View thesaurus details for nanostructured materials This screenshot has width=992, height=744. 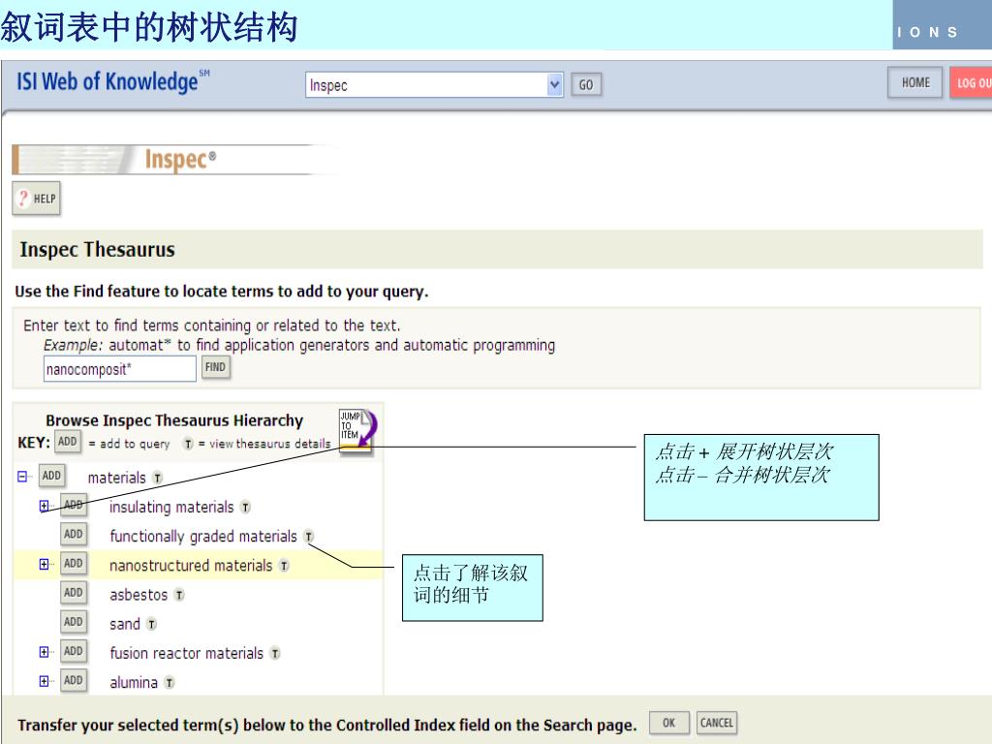pyautogui.click(x=284, y=566)
